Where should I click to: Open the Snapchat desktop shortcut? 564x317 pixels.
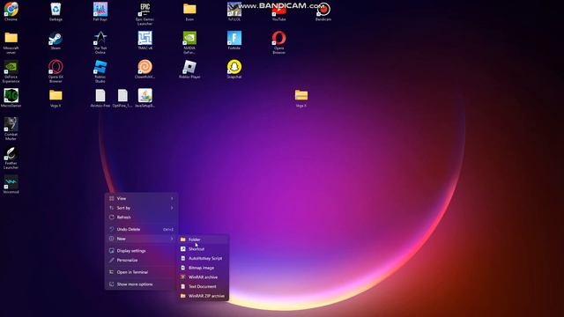pos(234,69)
